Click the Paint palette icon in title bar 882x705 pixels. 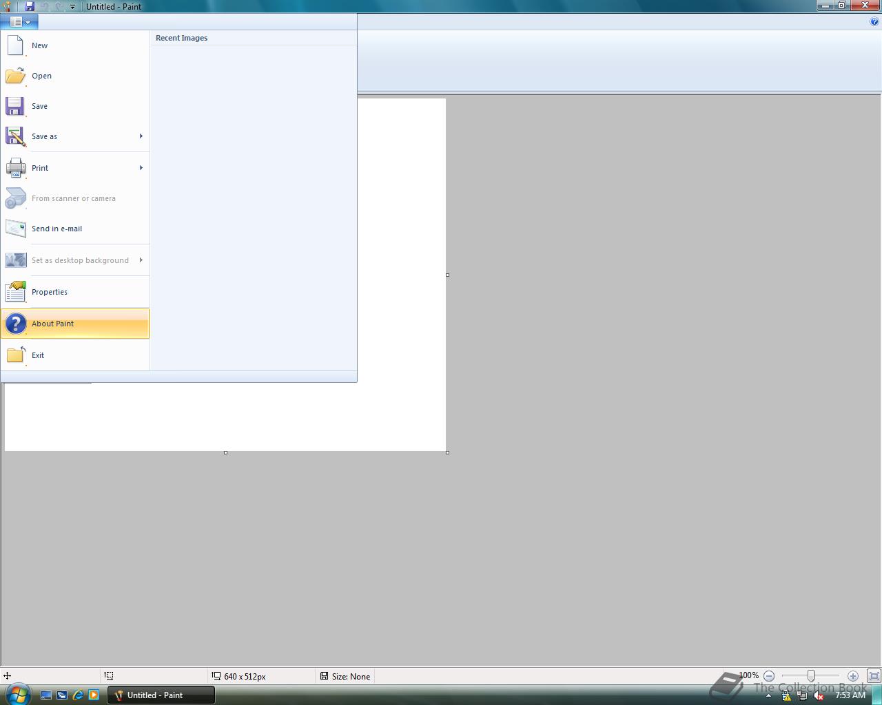[x=7, y=6]
